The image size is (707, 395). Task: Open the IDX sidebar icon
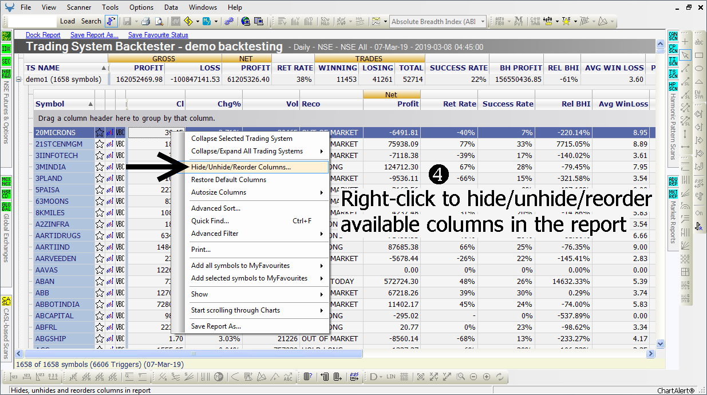point(6,49)
